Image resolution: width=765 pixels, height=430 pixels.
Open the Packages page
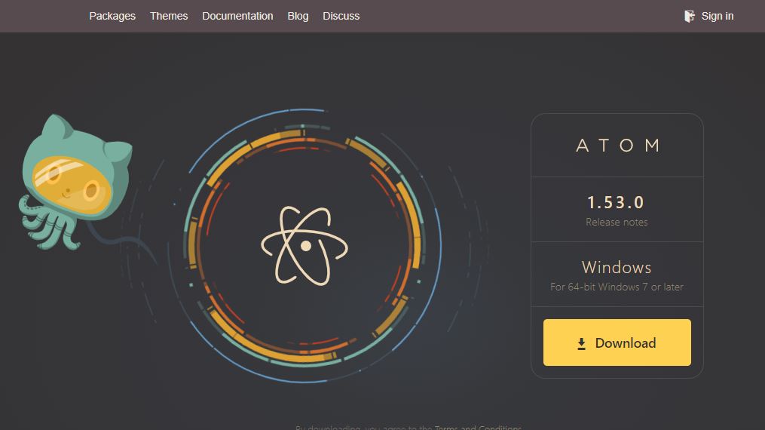112,16
